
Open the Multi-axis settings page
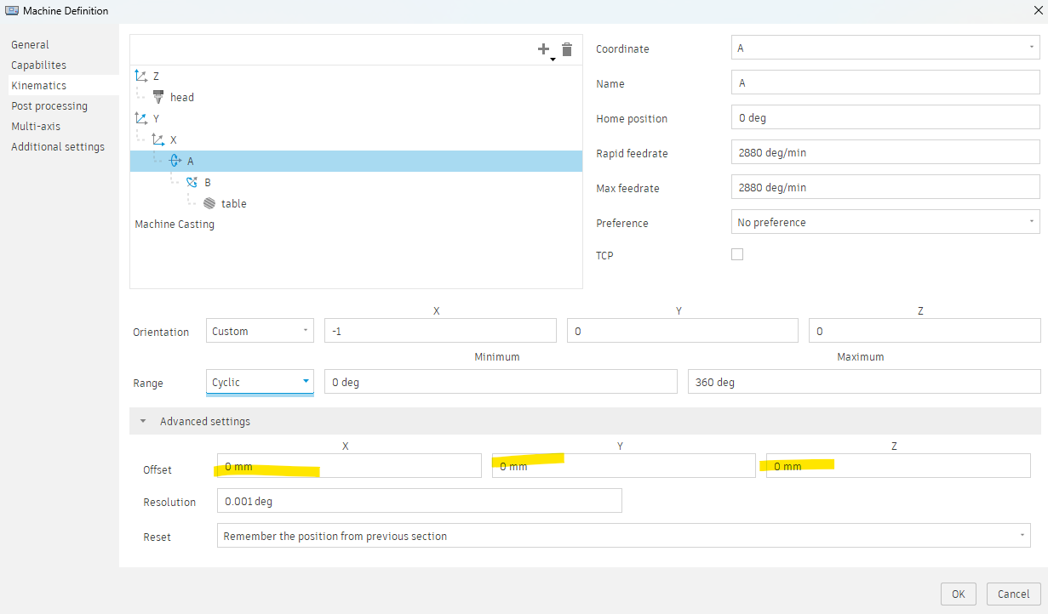[34, 126]
